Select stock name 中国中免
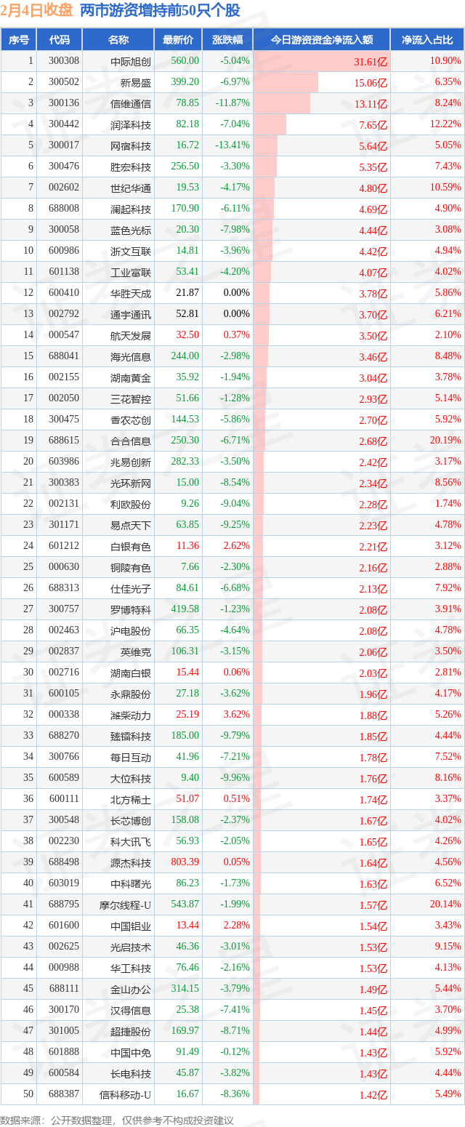This screenshot has width=465, height=1127. coord(131,1052)
